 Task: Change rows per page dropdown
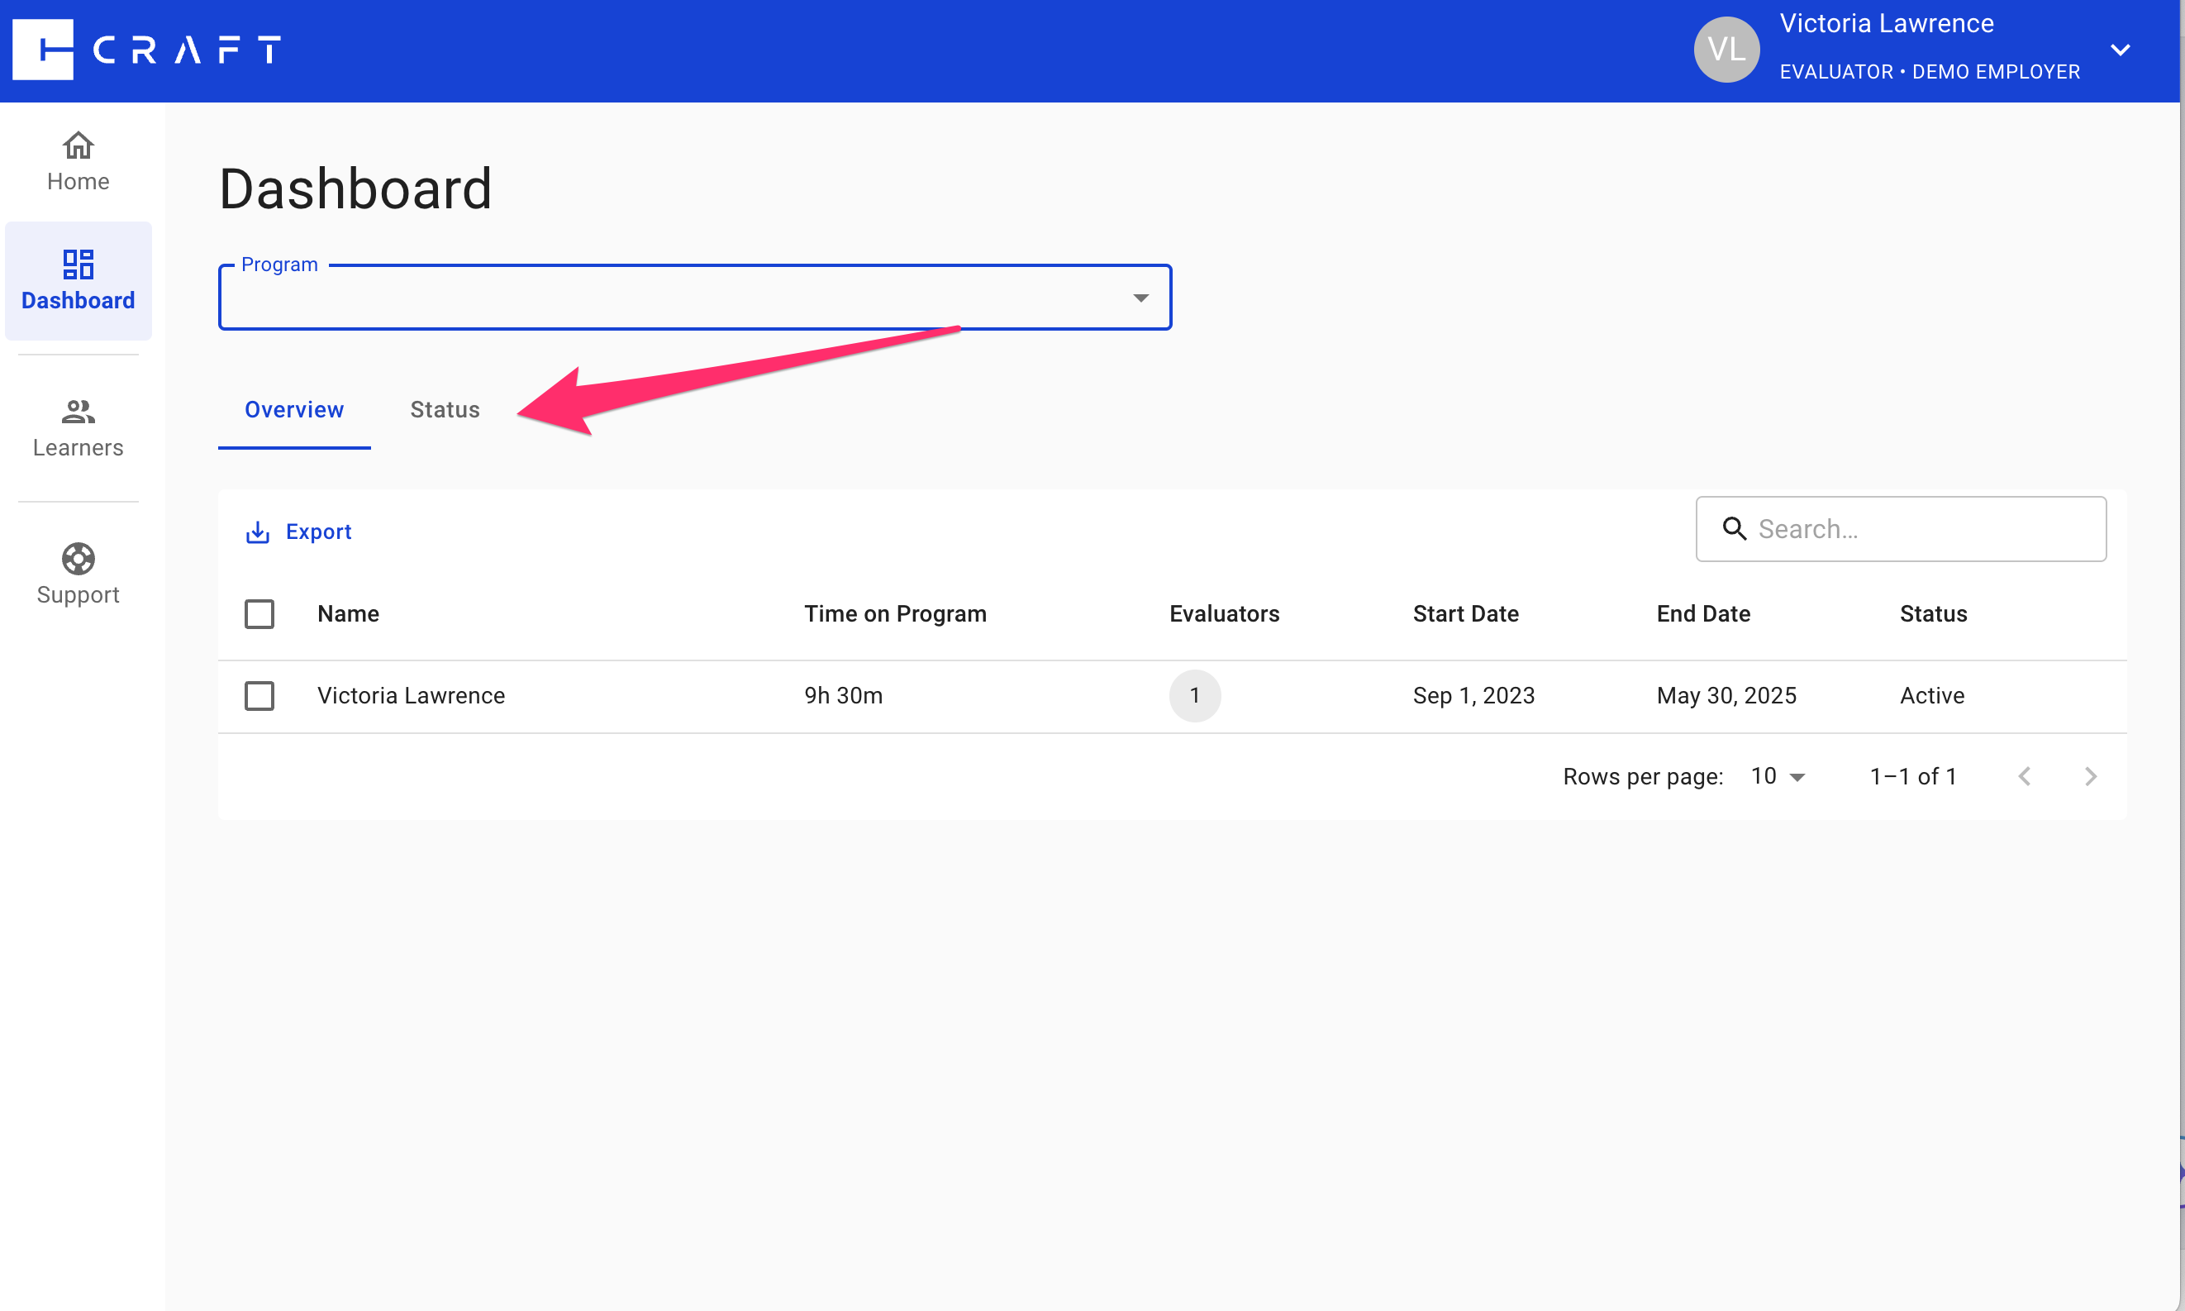1778,776
